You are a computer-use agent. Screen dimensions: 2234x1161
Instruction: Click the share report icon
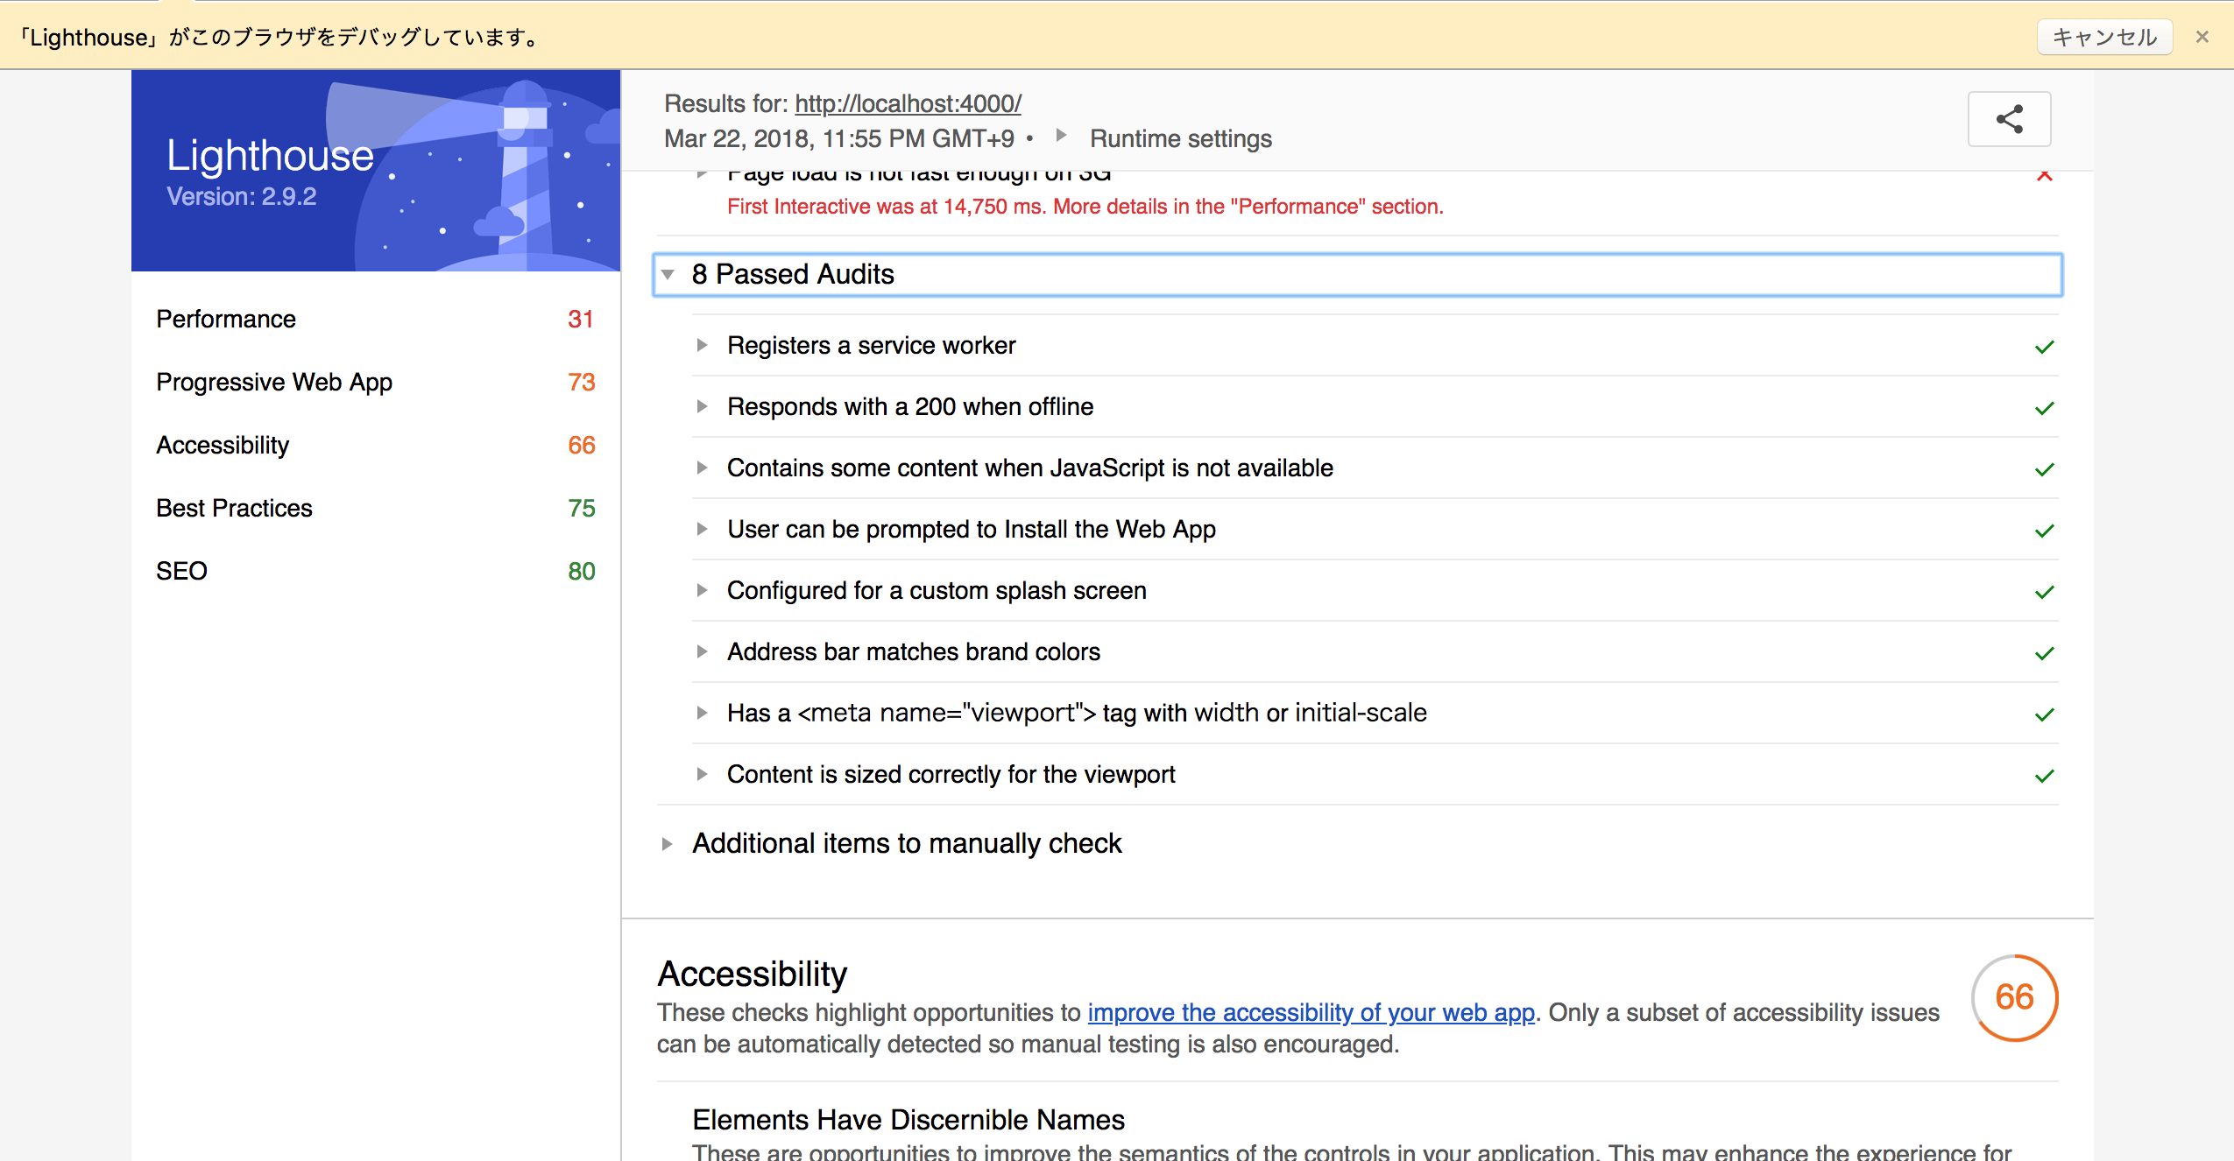pyautogui.click(x=2010, y=119)
